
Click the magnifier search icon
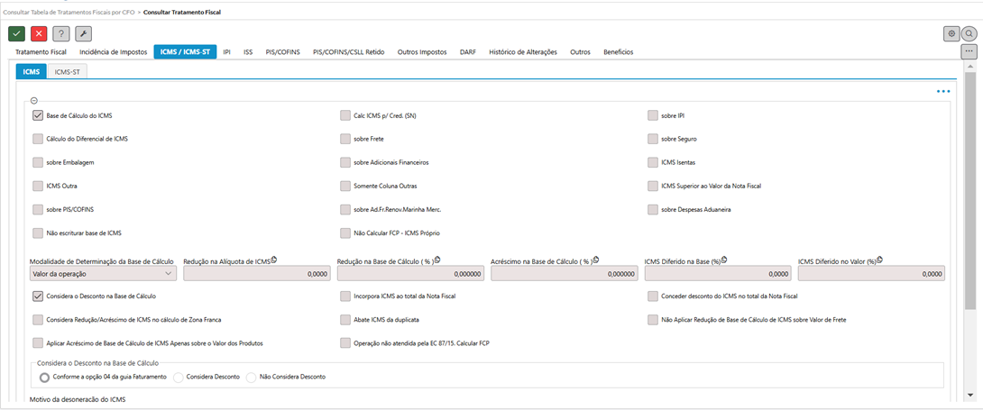pos(969,33)
